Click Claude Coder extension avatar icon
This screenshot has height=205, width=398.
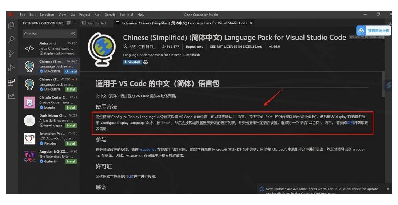click(x=29, y=102)
